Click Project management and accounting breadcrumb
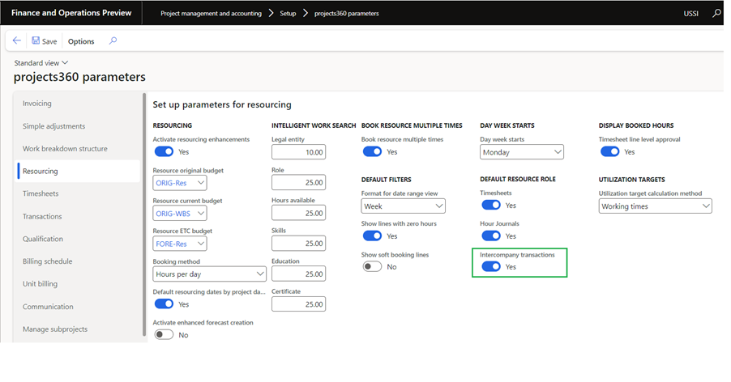This screenshot has height=382, width=731. click(x=211, y=14)
